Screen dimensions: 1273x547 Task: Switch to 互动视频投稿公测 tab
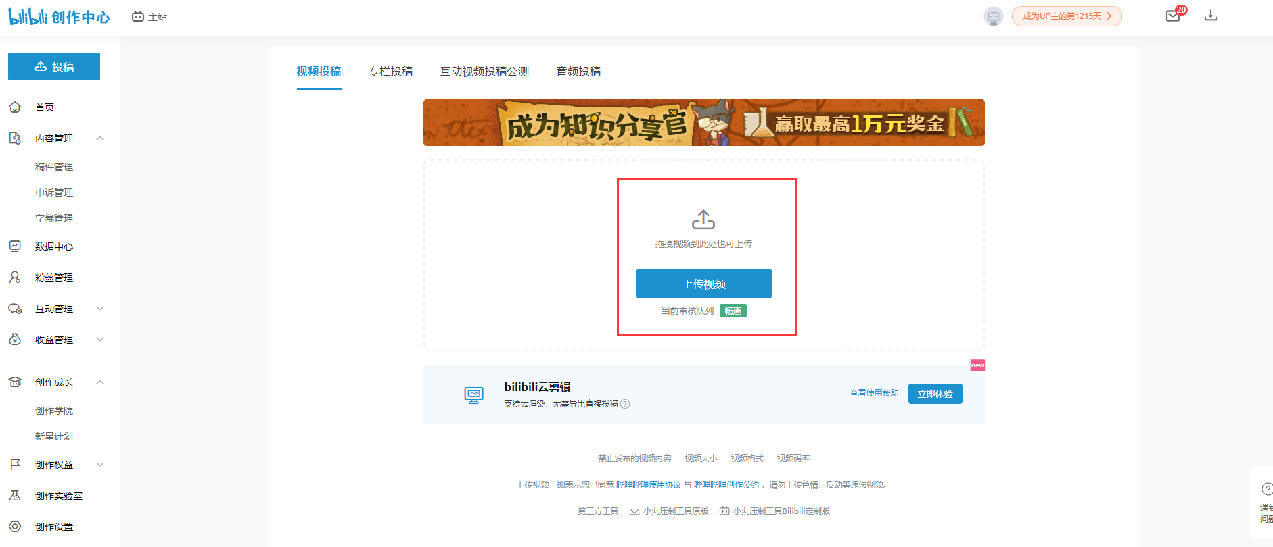coord(484,71)
